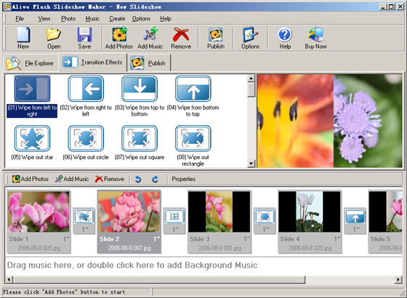Click the Buy Now toolbar icon
This screenshot has width=407, height=298.
pos(315,38)
